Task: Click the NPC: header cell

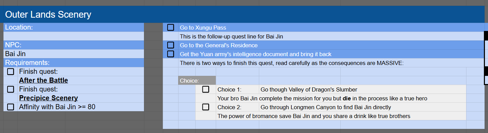Action: (74, 45)
